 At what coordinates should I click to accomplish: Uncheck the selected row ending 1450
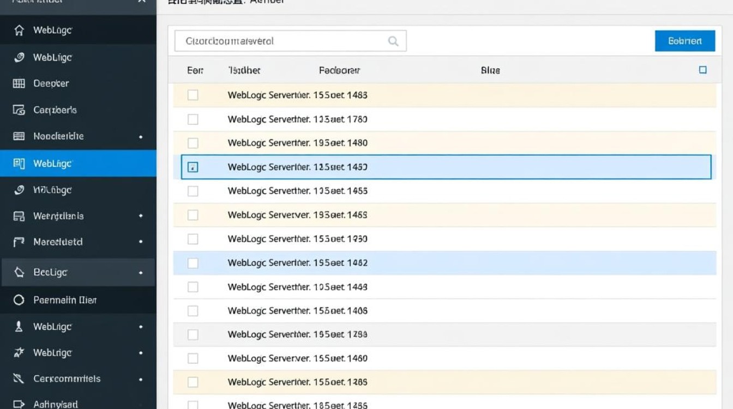193,167
